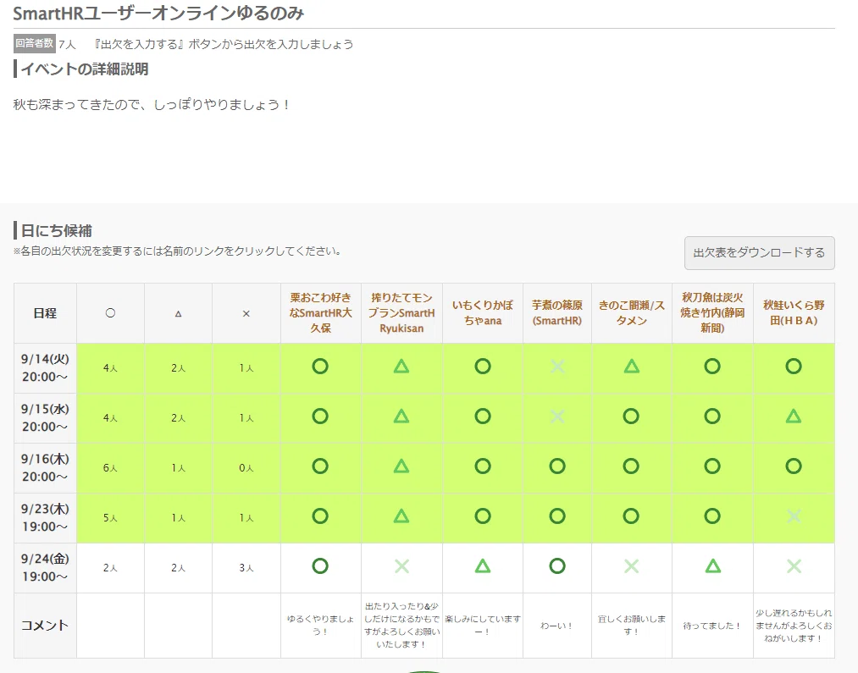858x673 pixels.
Task: Click 大久保's circle mark for 9/24(金)
Action: (320, 566)
